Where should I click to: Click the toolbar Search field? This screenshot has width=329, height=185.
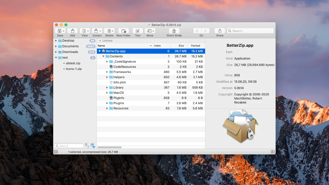250,31
